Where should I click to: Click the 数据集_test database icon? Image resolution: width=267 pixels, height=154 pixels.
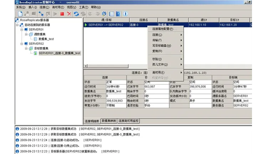tap(35, 39)
